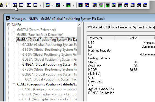Image resolution: width=155 pixels, height=102 pixels.
Task: Select the GPGGA message in tree
Action: (49, 69)
